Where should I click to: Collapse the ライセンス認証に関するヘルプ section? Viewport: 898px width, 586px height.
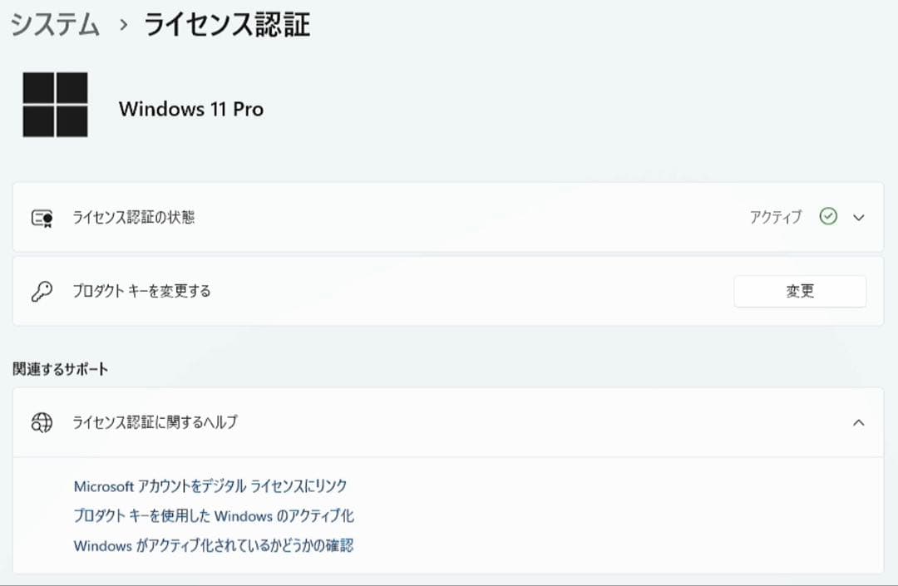(x=859, y=422)
